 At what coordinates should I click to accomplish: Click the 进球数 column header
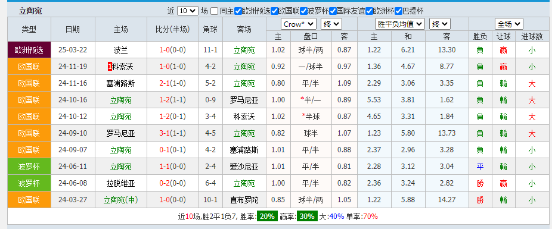point(532,36)
